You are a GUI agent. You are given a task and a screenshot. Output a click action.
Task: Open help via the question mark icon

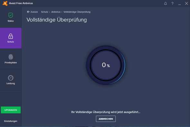[x=172, y=4]
